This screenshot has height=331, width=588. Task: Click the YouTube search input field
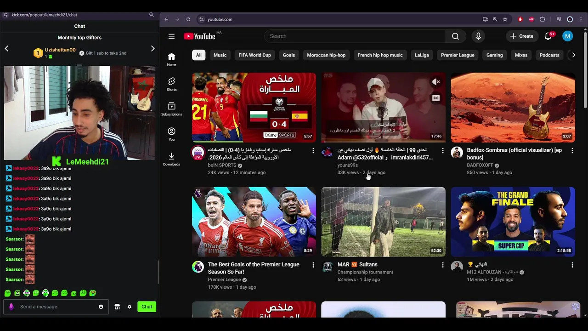[x=354, y=36]
